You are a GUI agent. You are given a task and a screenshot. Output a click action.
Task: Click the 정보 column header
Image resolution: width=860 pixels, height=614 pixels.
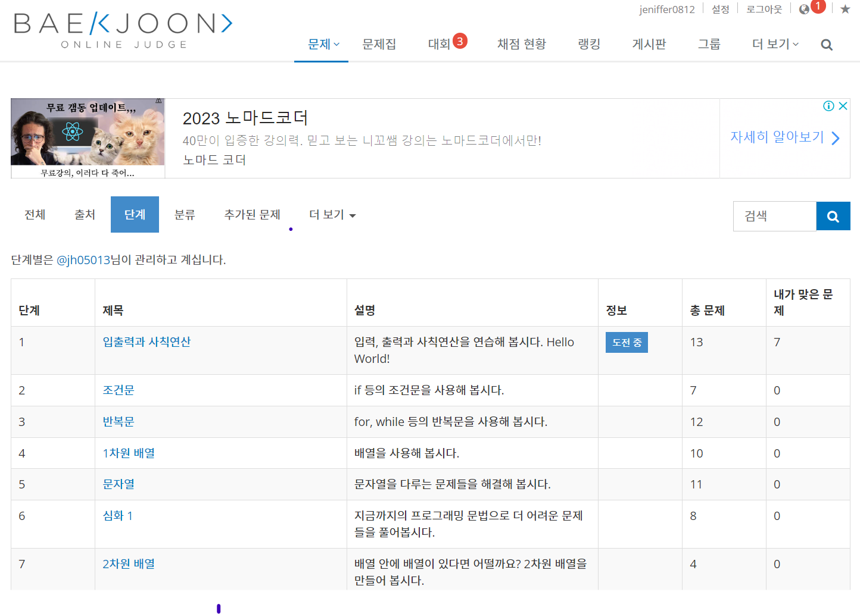click(x=616, y=311)
